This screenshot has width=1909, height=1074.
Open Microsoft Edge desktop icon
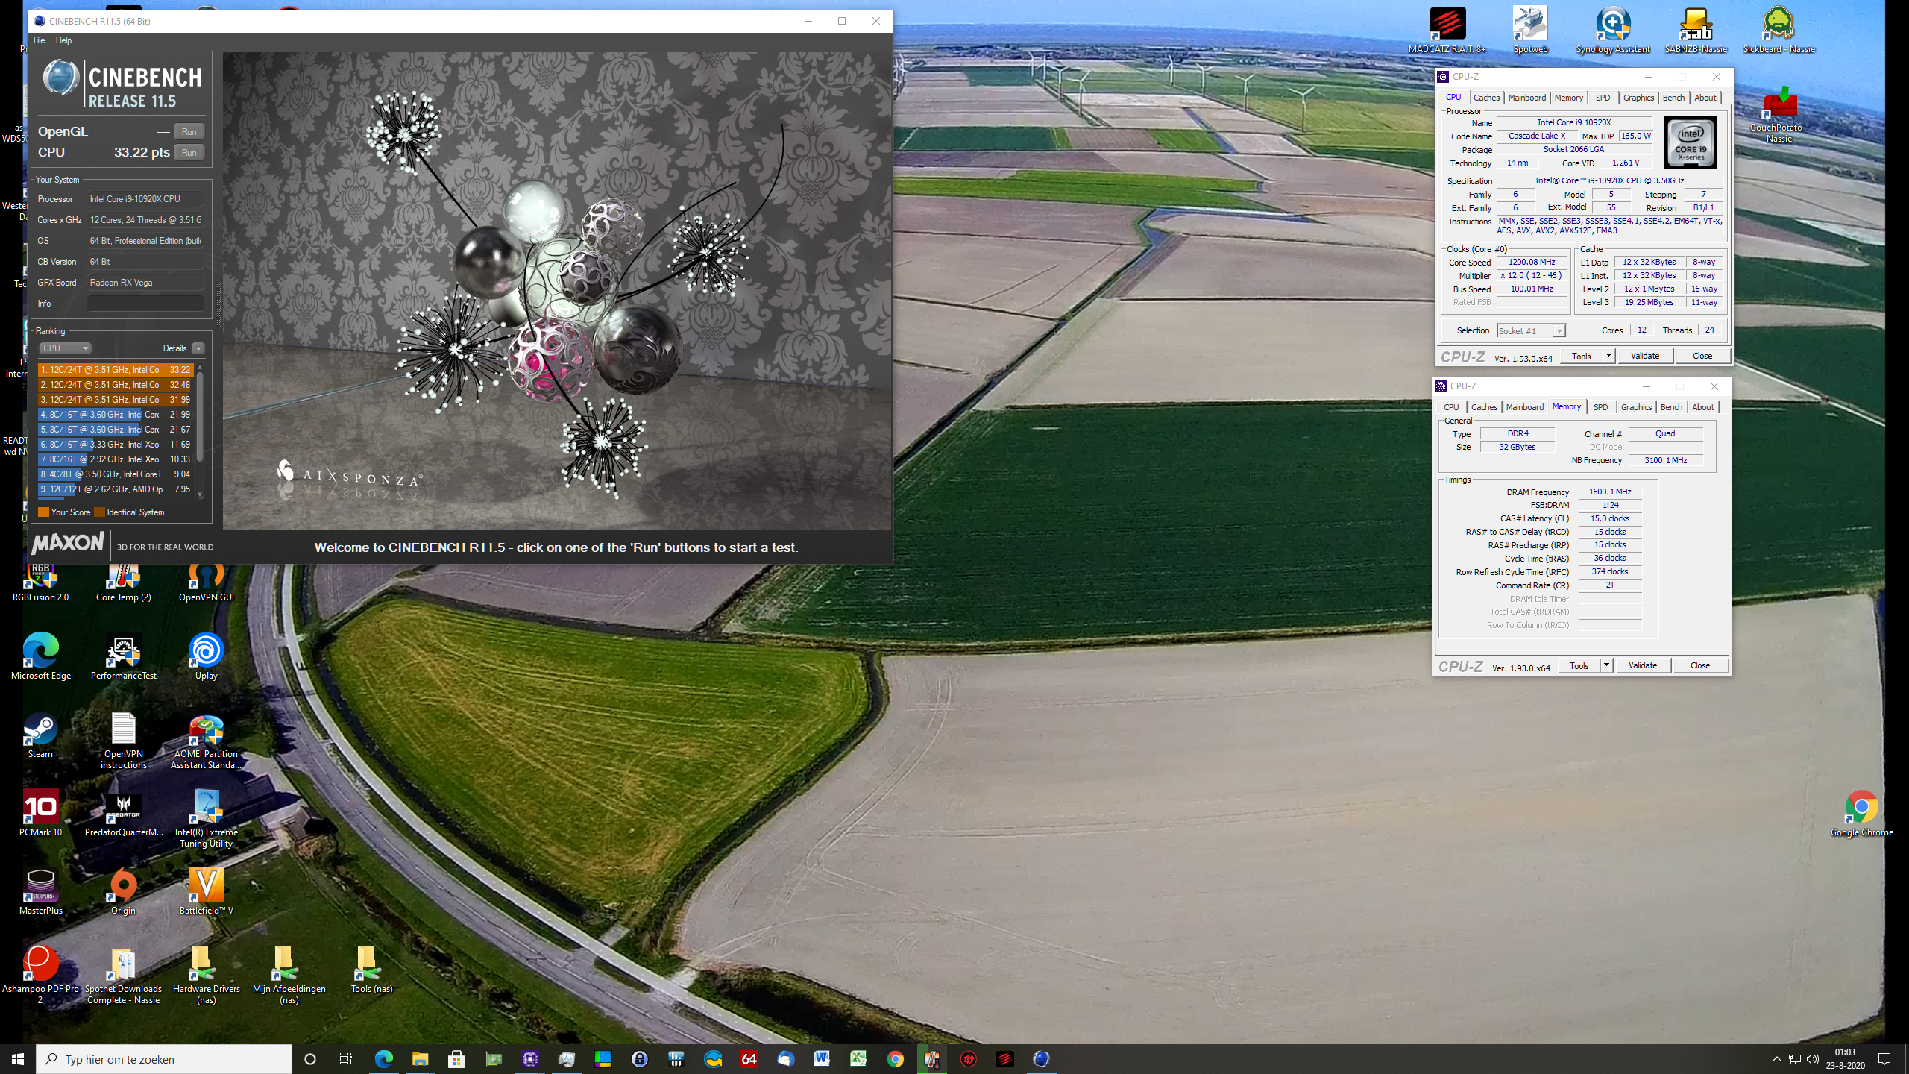tap(41, 656)
